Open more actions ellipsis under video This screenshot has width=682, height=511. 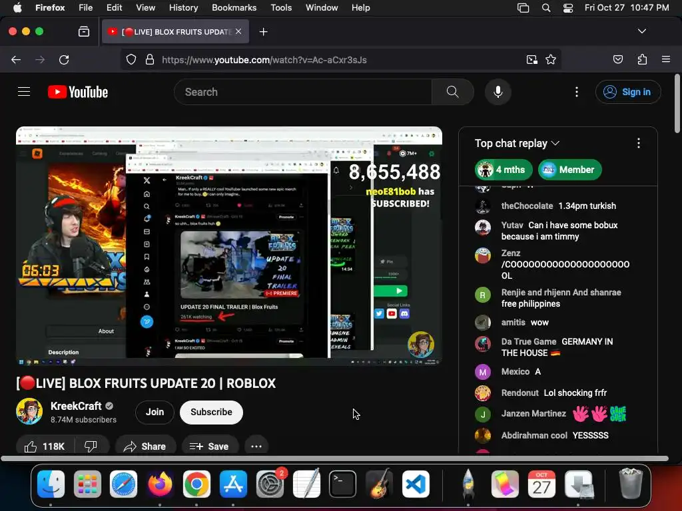pos(256,446)
